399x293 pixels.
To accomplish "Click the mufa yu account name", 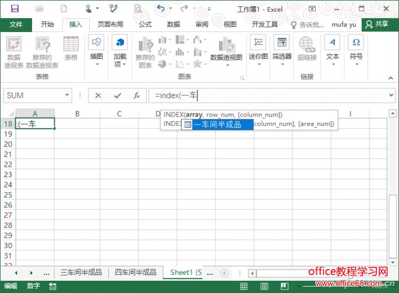I will [x=344, y=24].
